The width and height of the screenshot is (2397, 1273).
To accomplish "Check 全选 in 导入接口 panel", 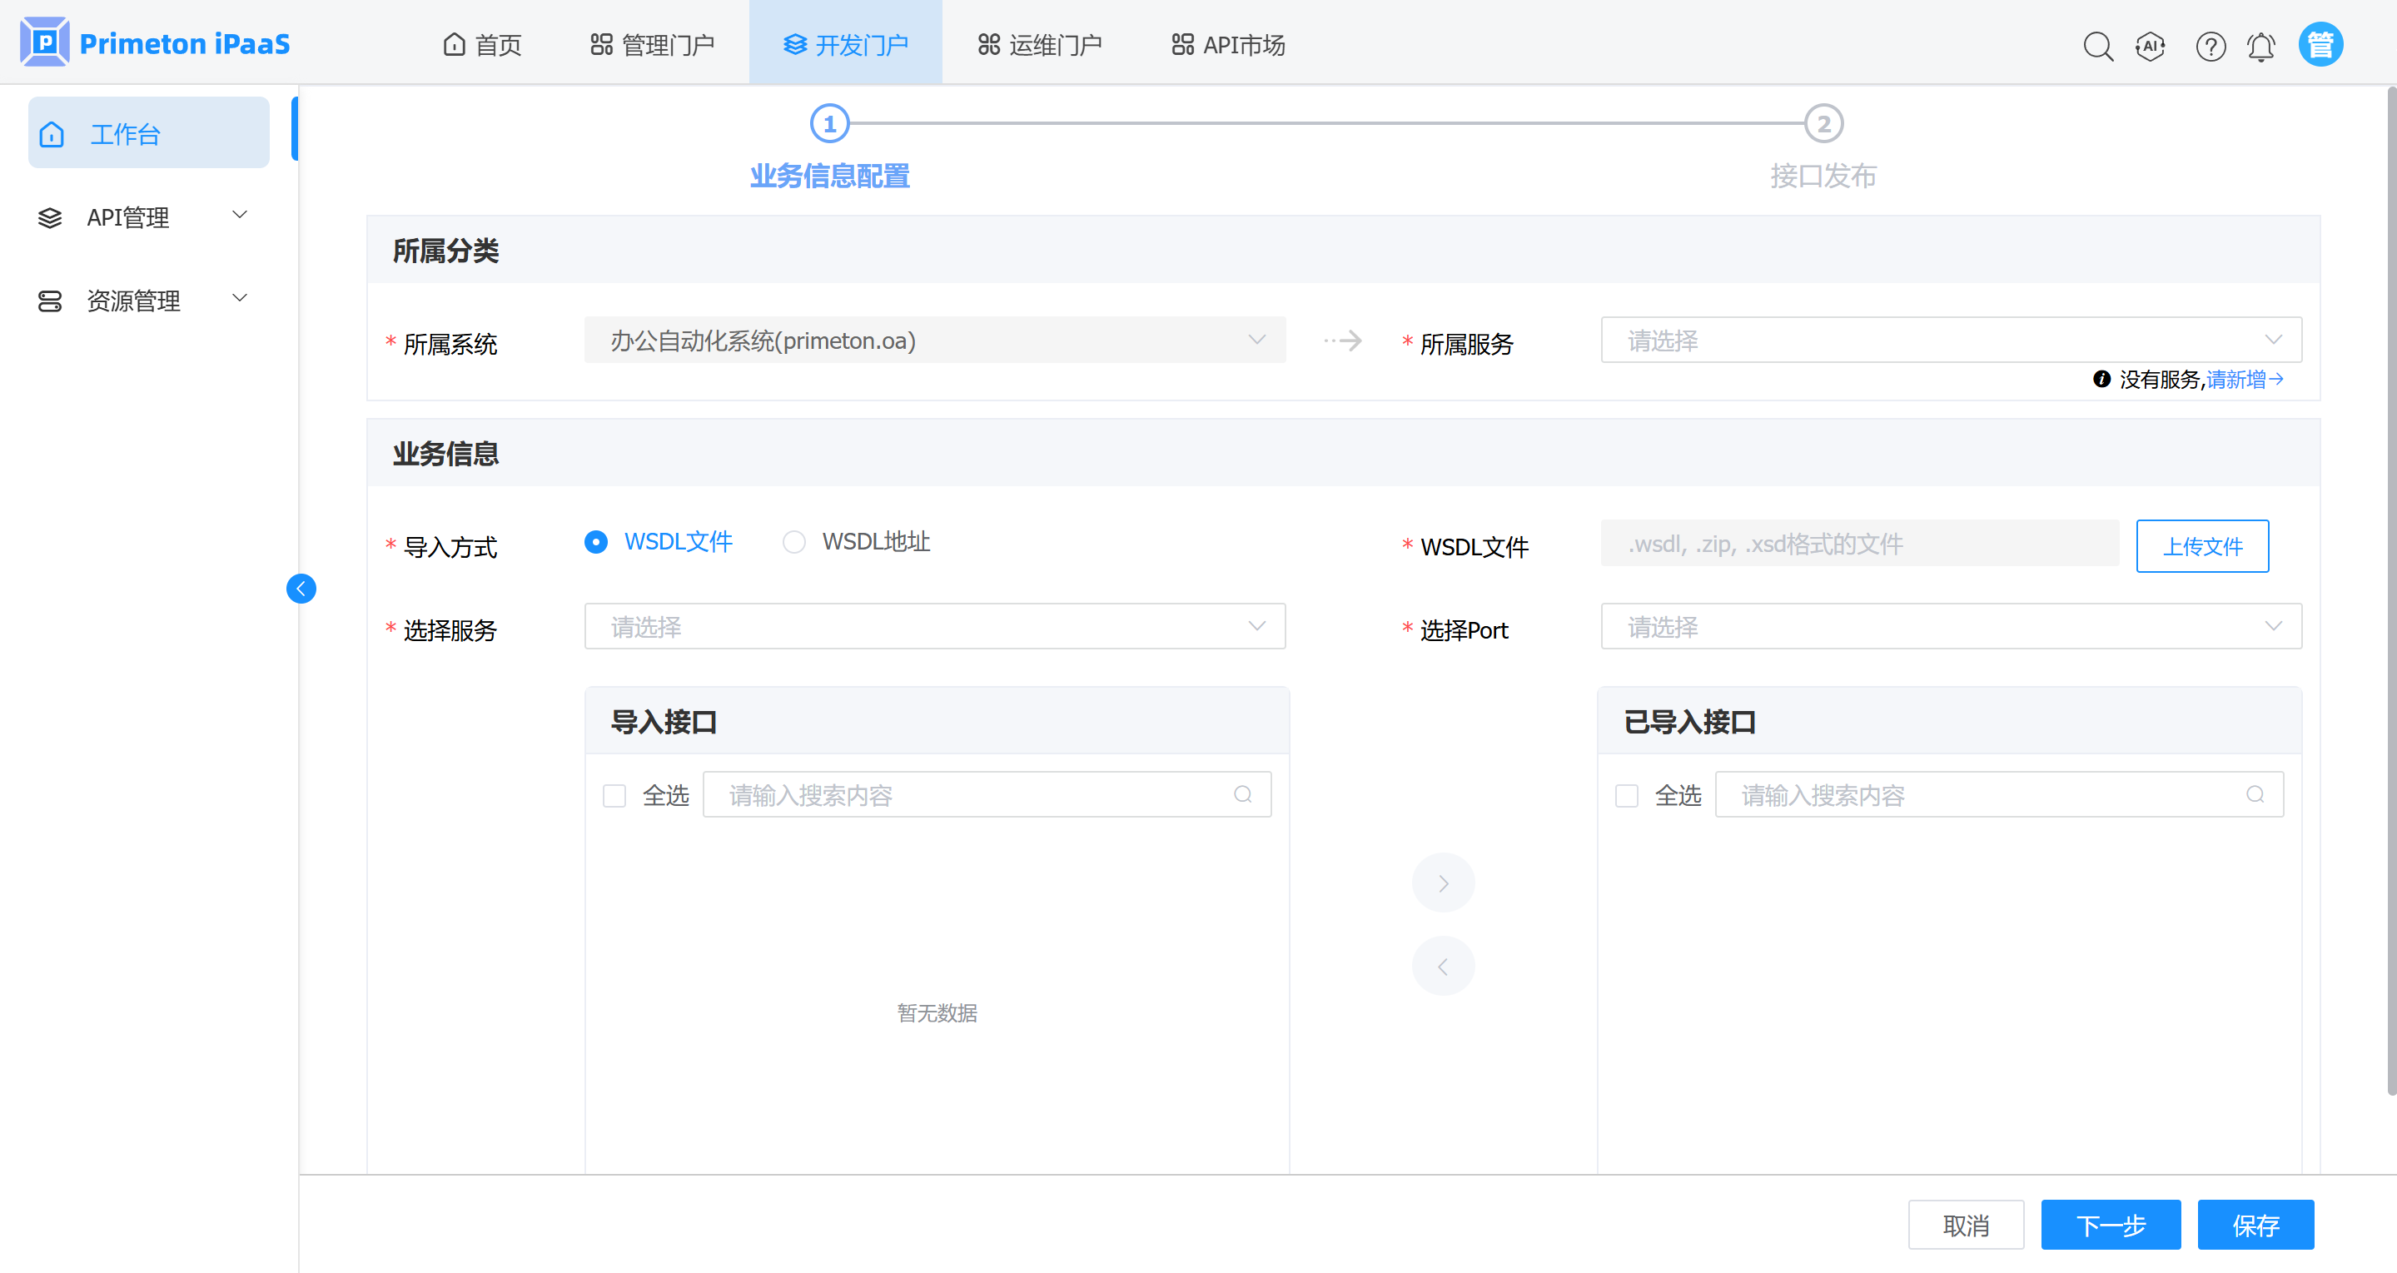I will pyautogui.click(x=614, y=796).
